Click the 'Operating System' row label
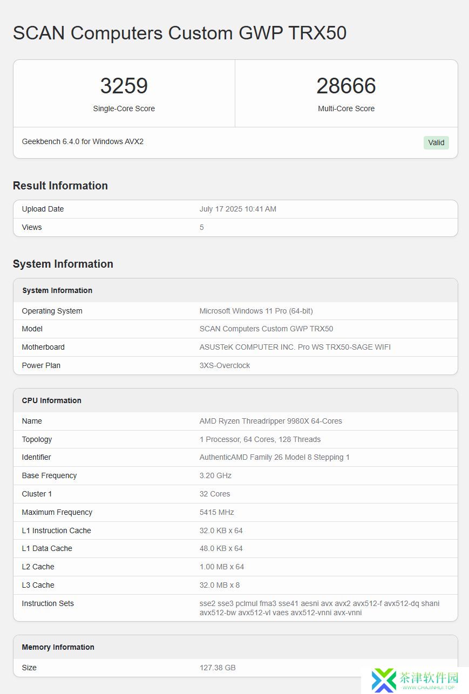This screenshot has height=694, width=469. 52,311
